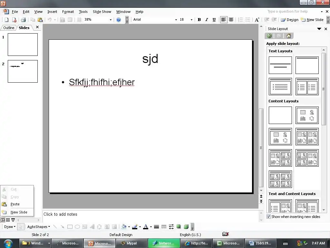Click the Arrow Style icon
Image resolution: width=330 pixels, height=248 pixels.
(x=171, y=227)
